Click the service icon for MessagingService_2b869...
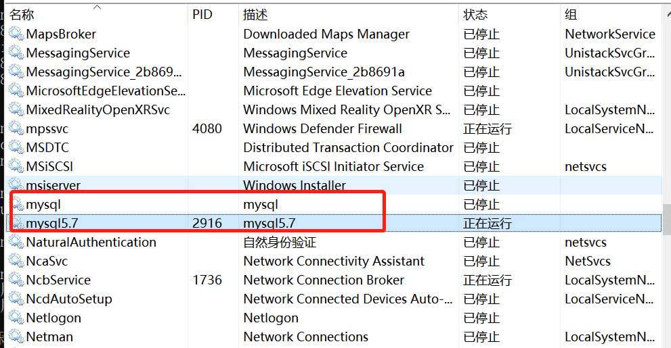Screen dimensions: 671x348 pyautogui.click(x=16, y=72)
